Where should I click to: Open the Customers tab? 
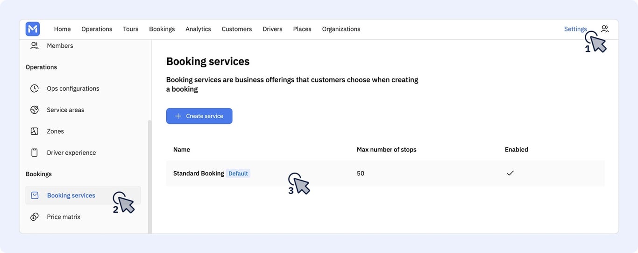point(237,29)
